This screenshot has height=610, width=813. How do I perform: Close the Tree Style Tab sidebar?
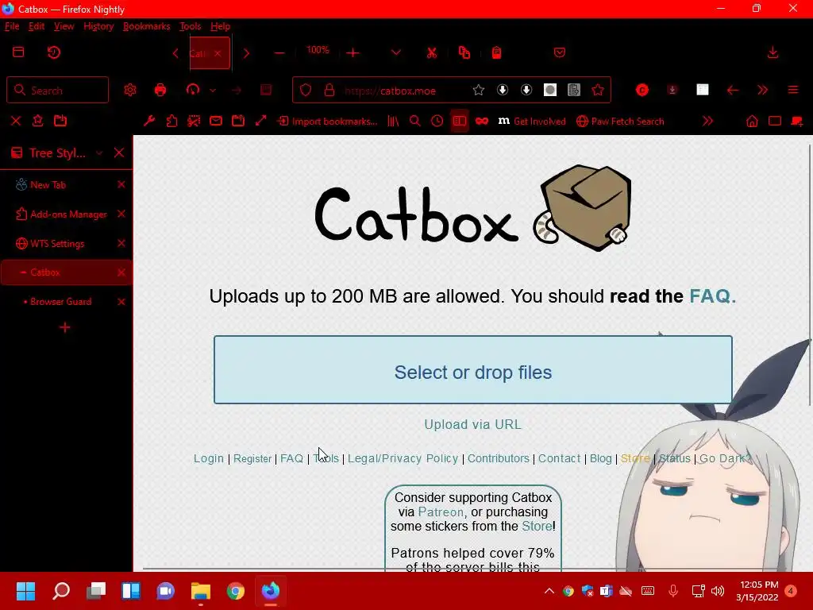tap(119, 152)
